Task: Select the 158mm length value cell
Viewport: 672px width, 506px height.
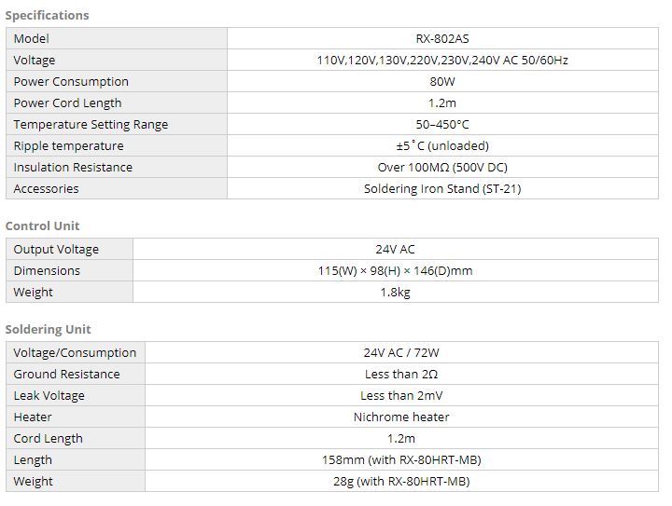Action: coord(401,459)
